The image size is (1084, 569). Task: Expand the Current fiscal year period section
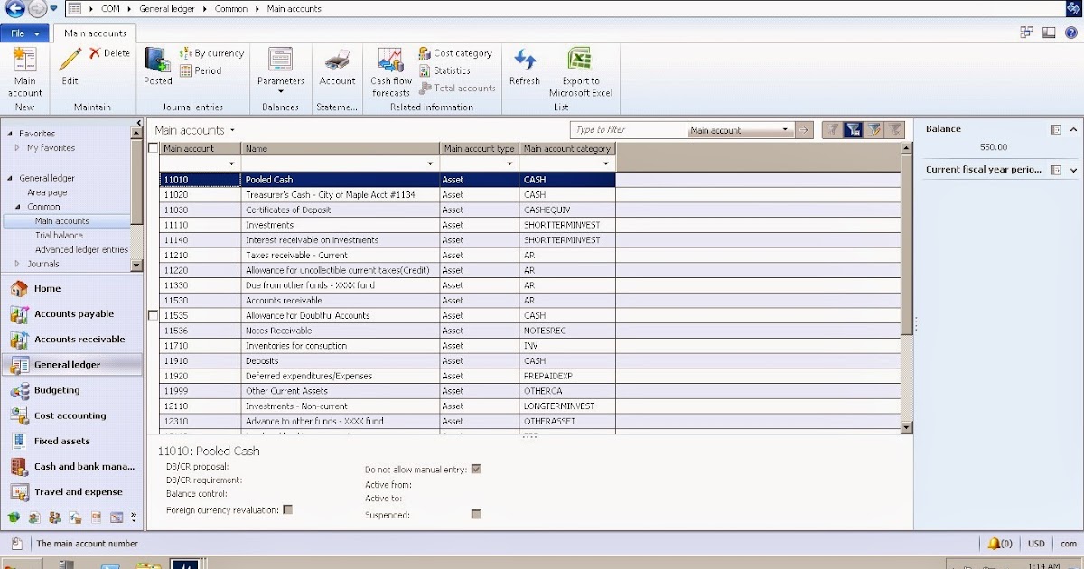coord(1073,169)
